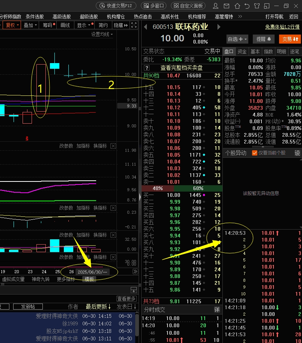The height and width of the screenshot is (343, 302).
Task: Click the 40%/60% buy-sell ratio bar
Action: pos(182,188)
